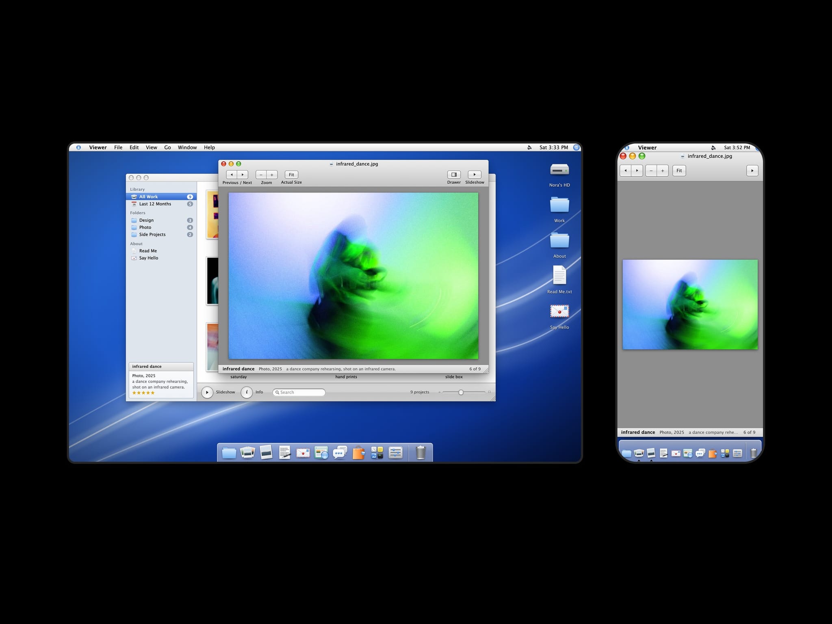Open the sliders preferences icon in desktop dock

(395, 453)
